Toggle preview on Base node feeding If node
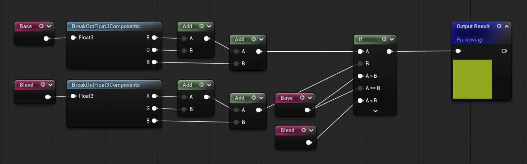 pyautogui.click(x=302, y=98)
